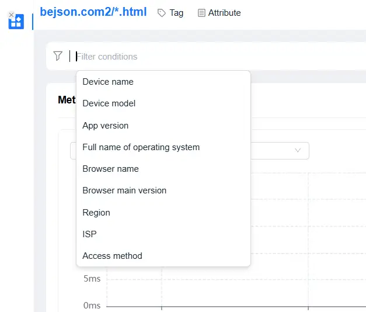This screenshot has height=312, width=366.
Task: Open the bejson.com2/*.html title link
Action: click(93, 12)
